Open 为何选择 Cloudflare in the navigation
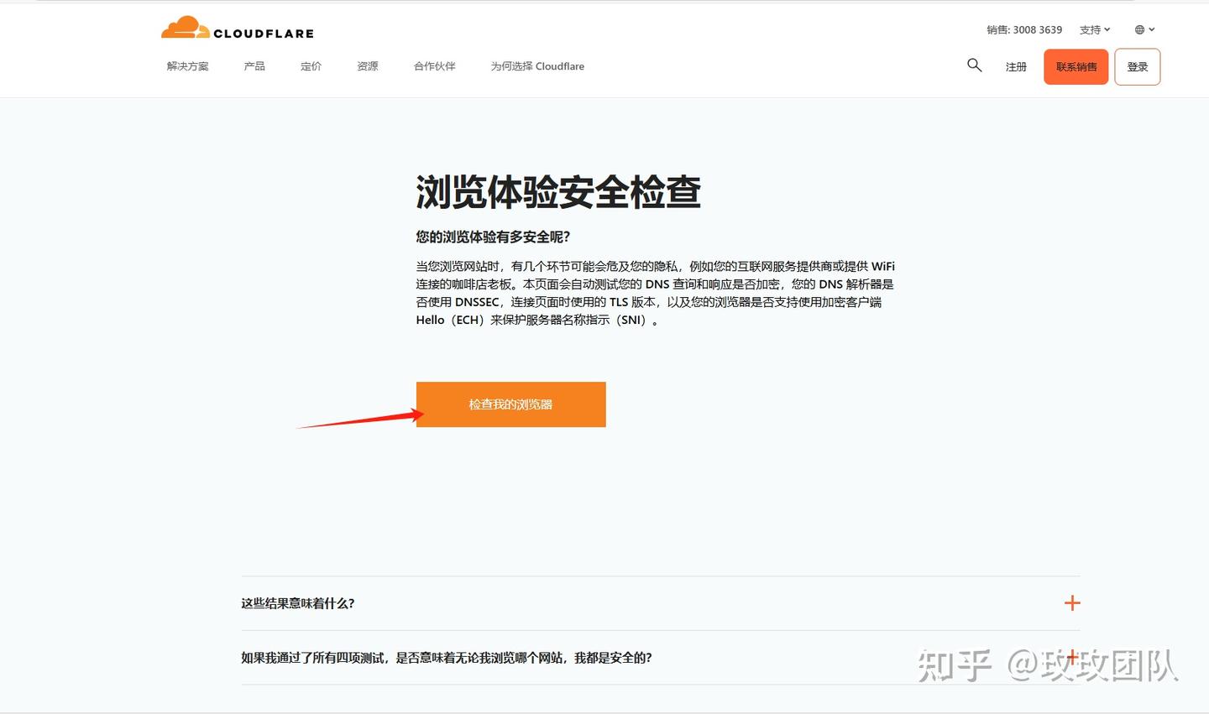Viewport: 1209px width, 714px height. 537,66
